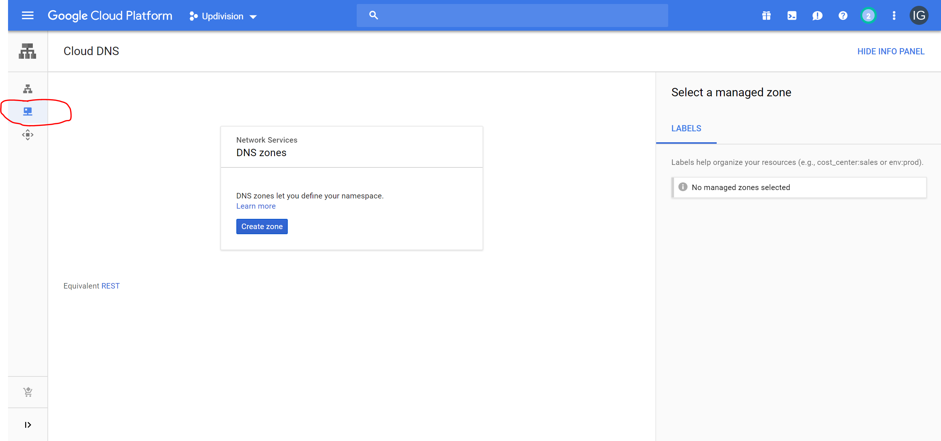Open the Equivalent REST link
Viewport: 941px width, 441px height.
click(110, 286)
